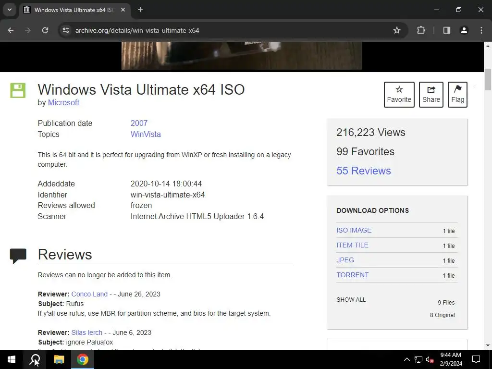Click the green floppy disk software icon

pos(18,90)
